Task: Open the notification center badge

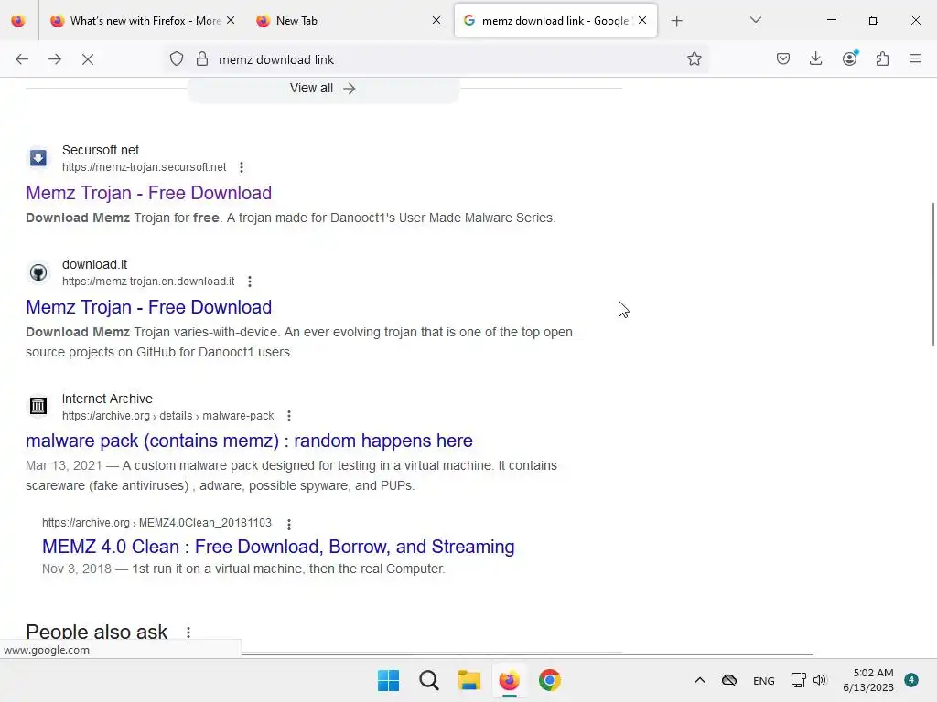Action: pyautogui.click(x=911, y=679)
